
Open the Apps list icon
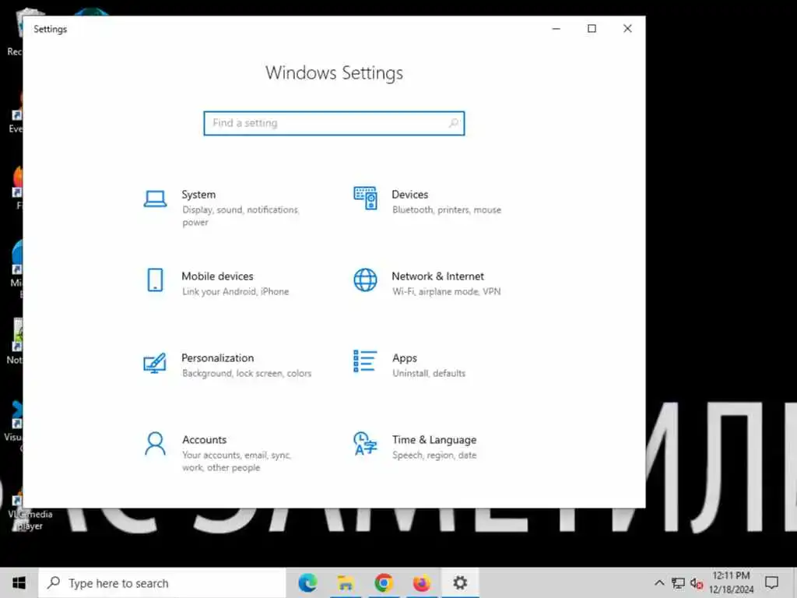(x=365, y=361)
